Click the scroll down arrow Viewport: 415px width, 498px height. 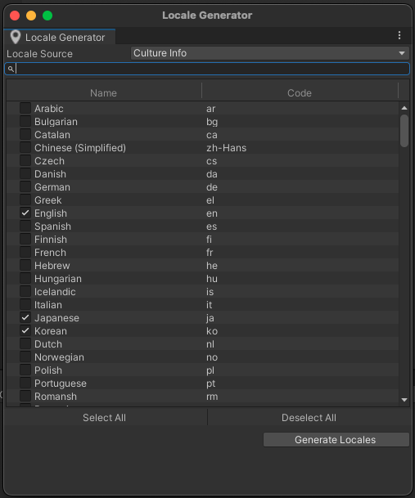coord(404,400)
